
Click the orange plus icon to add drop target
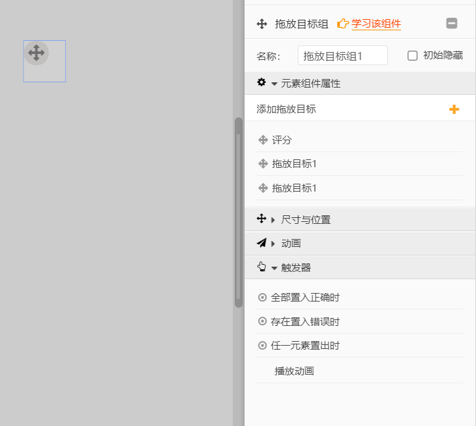pyautogui.click(x=454, y=109)
